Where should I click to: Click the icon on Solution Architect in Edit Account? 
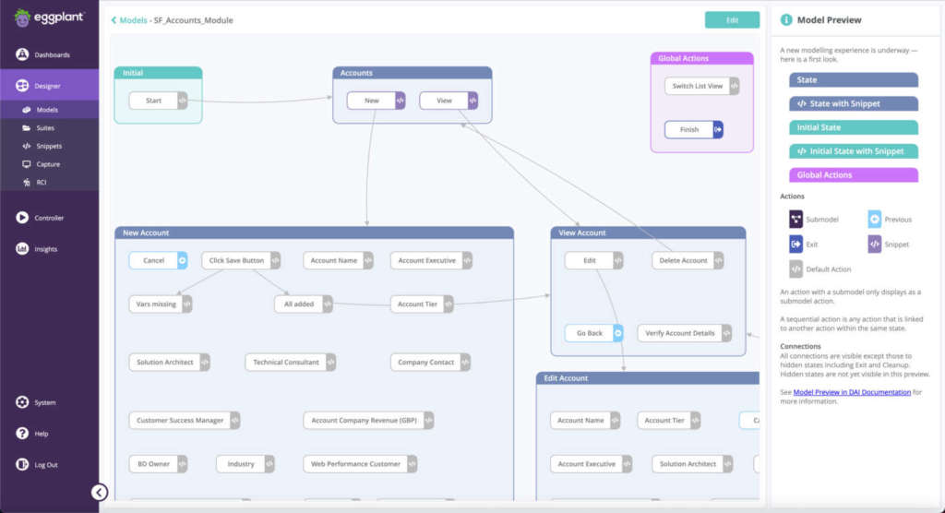pos(728,463)
